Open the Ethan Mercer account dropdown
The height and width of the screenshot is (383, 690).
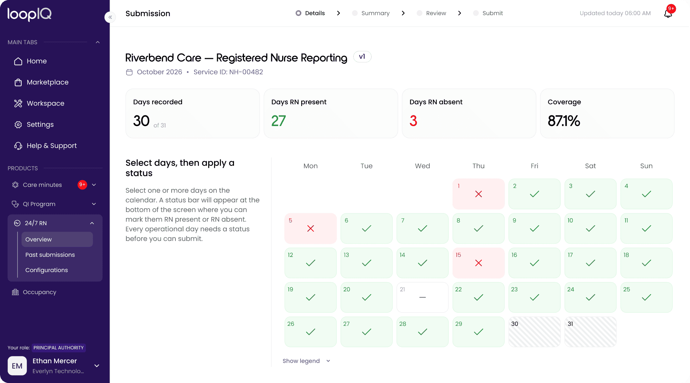97,366
